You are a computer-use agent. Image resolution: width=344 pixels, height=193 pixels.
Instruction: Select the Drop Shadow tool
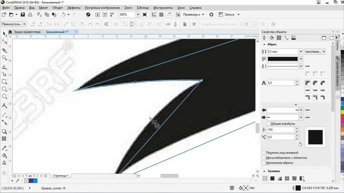point(4,131)
